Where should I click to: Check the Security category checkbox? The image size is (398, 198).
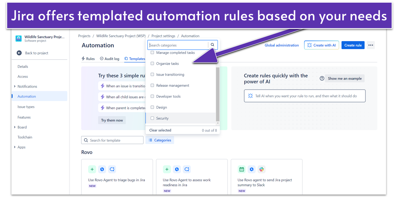pyautogui.click(x=152, y=118)
